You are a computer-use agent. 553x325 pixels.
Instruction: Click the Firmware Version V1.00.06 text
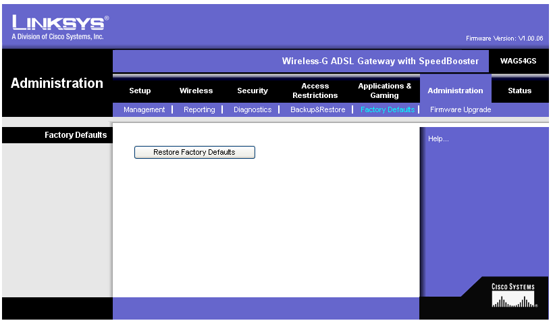point(504,39)
